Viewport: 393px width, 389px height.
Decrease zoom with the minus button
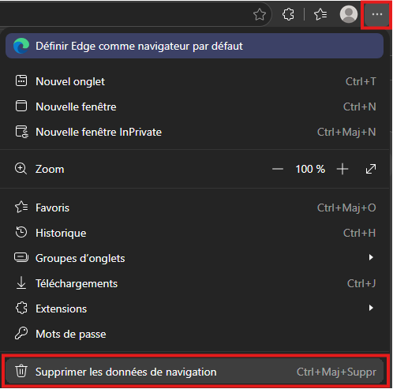pyautogui.click(x=278, y=169)
